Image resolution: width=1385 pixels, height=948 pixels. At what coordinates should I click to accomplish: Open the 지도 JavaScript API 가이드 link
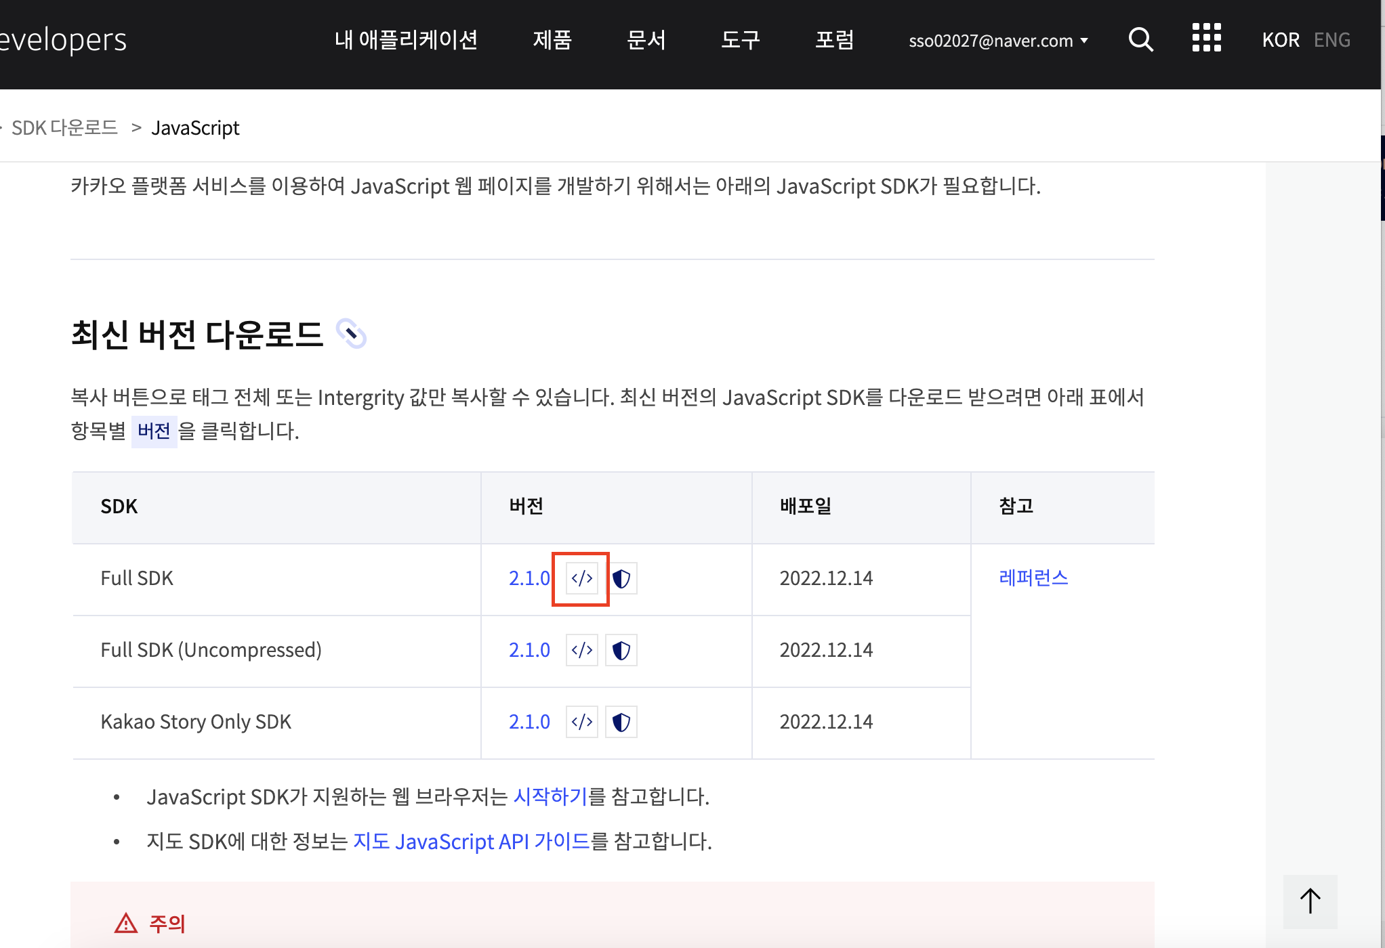coord(472,841)
